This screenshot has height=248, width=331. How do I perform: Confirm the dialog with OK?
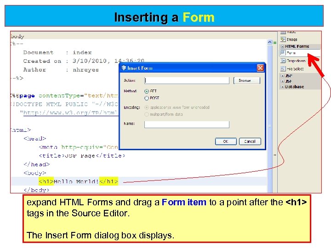pos(226,141)
